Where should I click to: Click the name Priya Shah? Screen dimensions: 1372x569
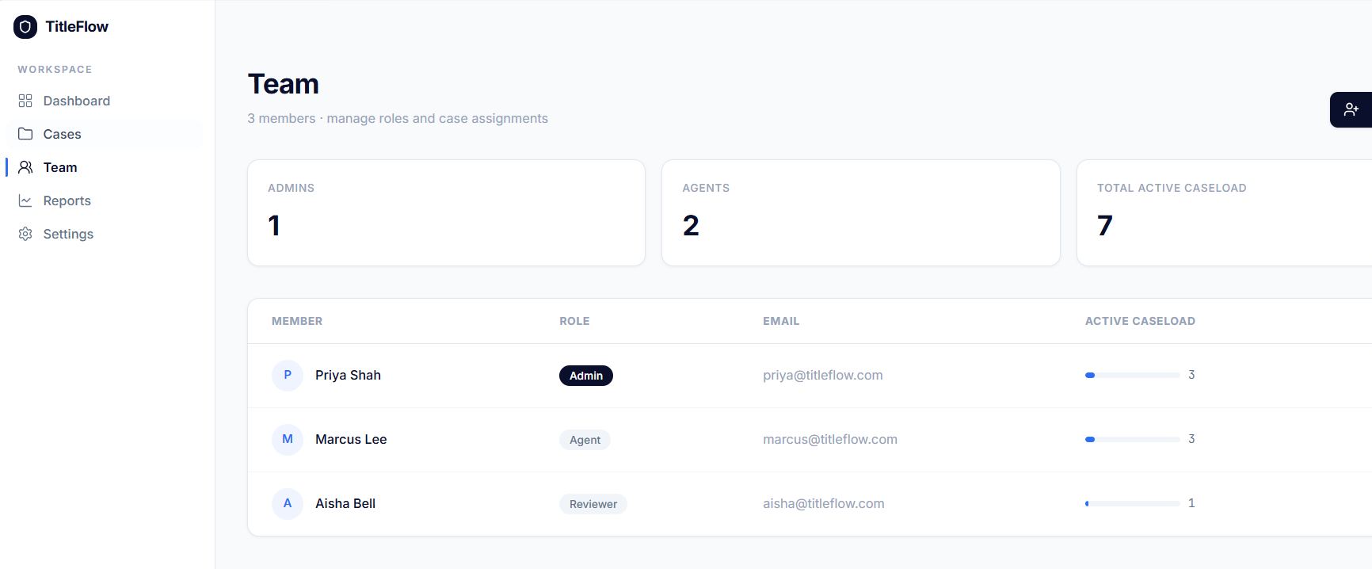(348, 375)
